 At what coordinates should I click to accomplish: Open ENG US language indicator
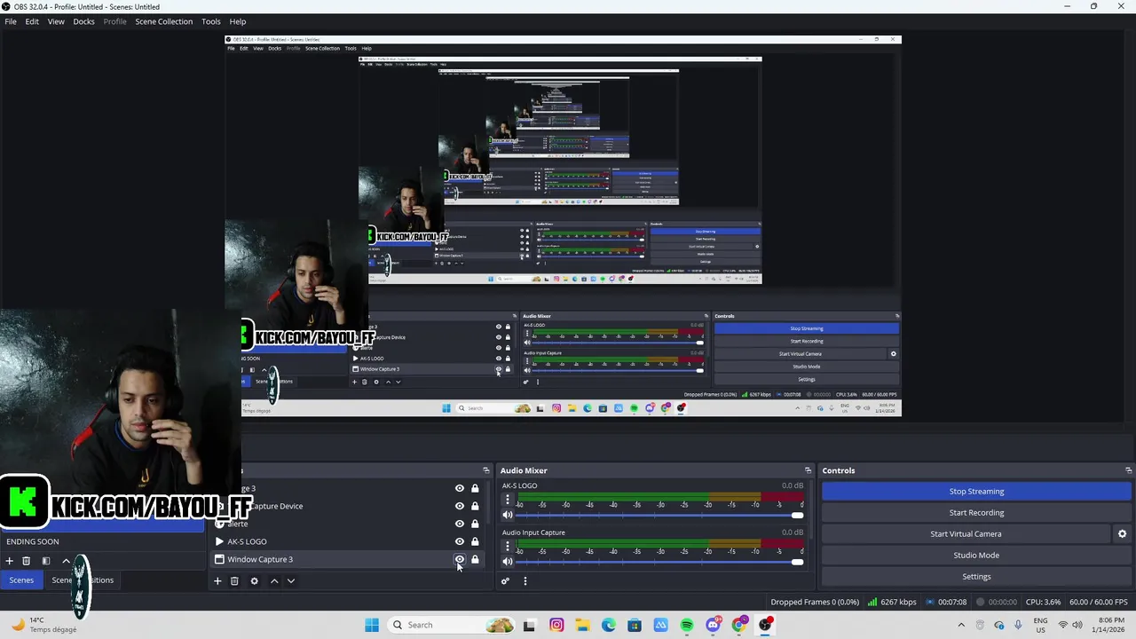[1040, 625]
